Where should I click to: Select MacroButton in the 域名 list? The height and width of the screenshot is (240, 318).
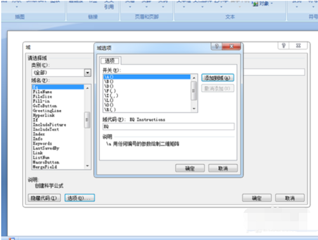58,162
